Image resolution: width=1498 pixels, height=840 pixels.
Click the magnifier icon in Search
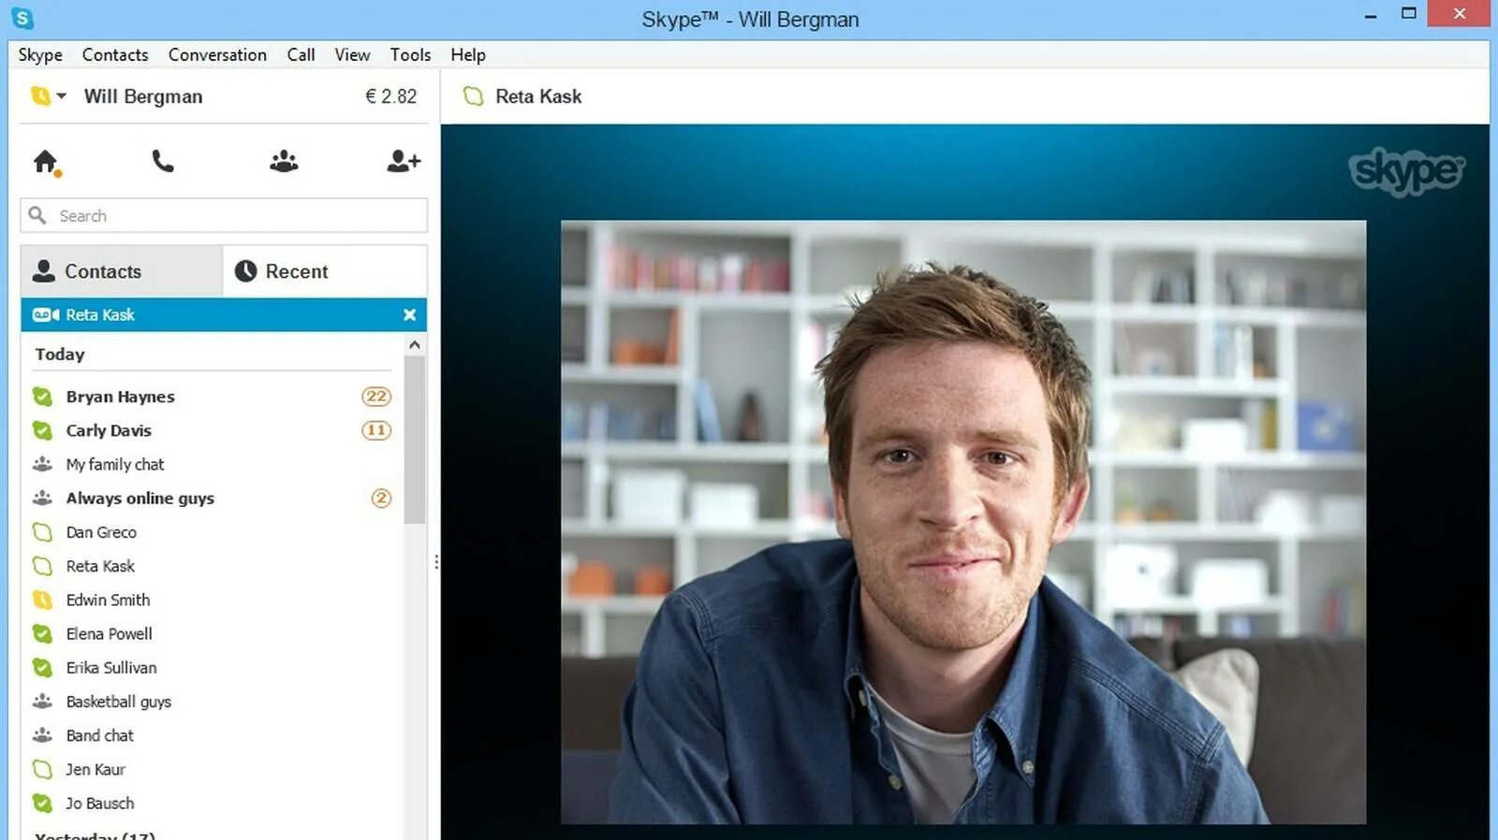37,215
